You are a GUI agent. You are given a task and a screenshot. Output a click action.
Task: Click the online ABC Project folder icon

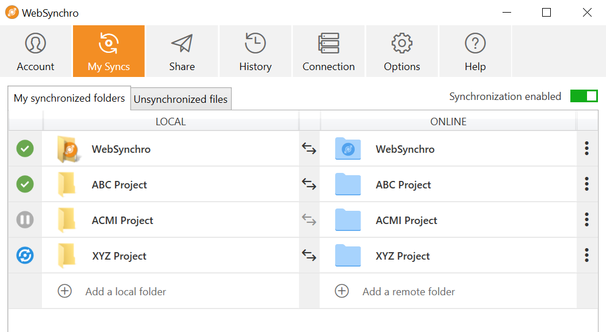pos(348,184)
